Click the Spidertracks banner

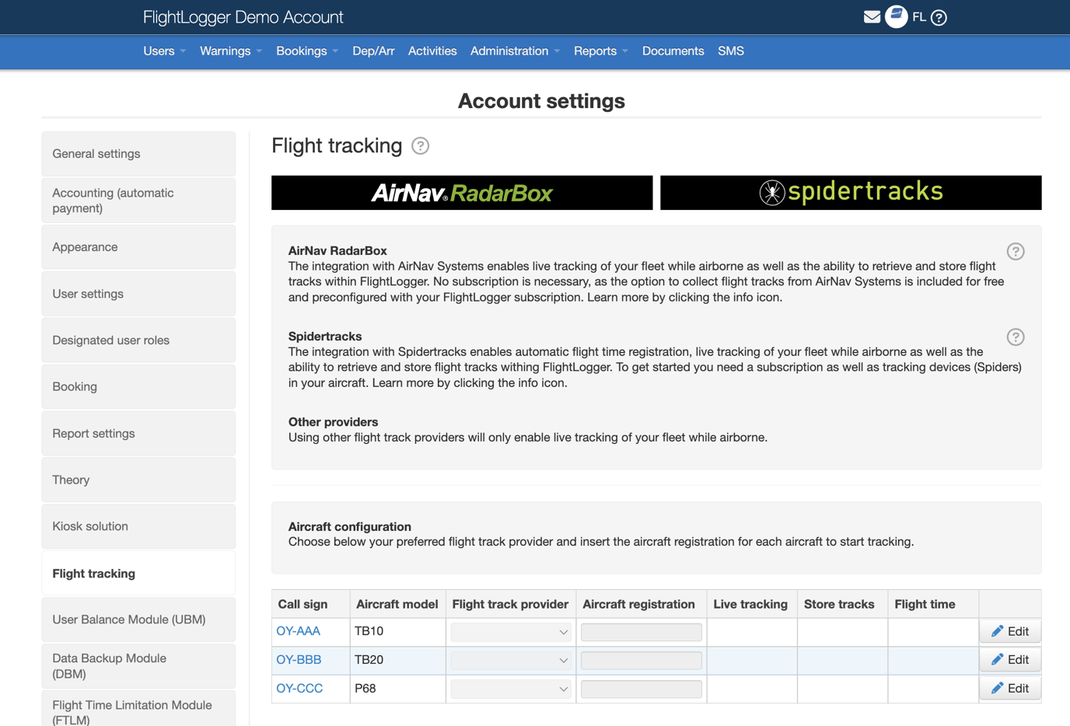click(x=850, y=192)
